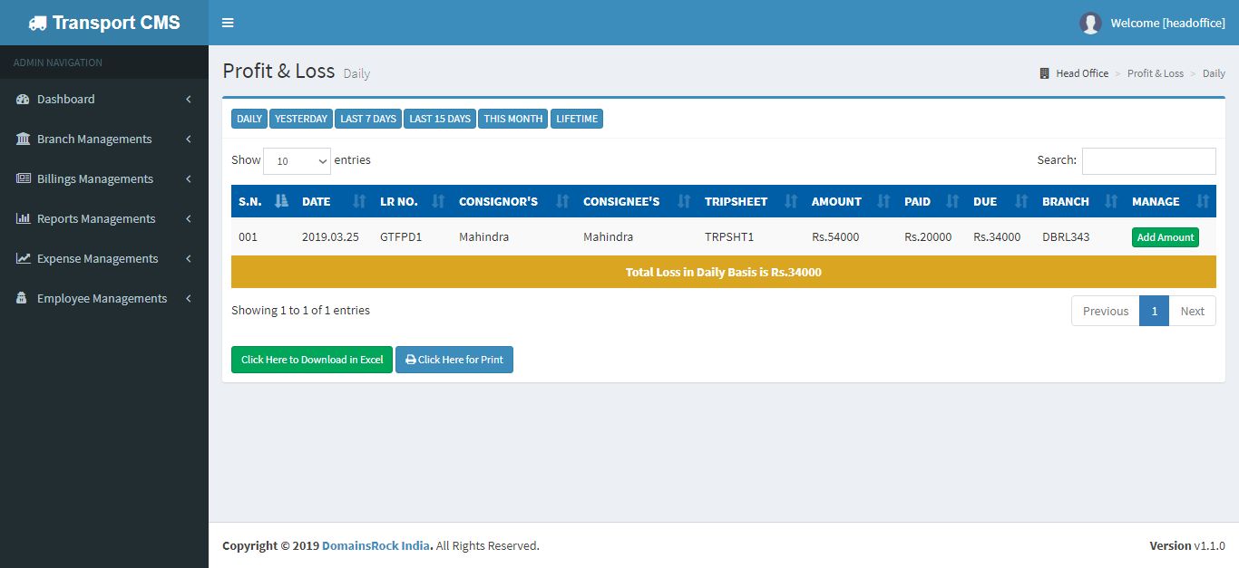Click the branch cell DBRL343

[x=1066, y=237]
